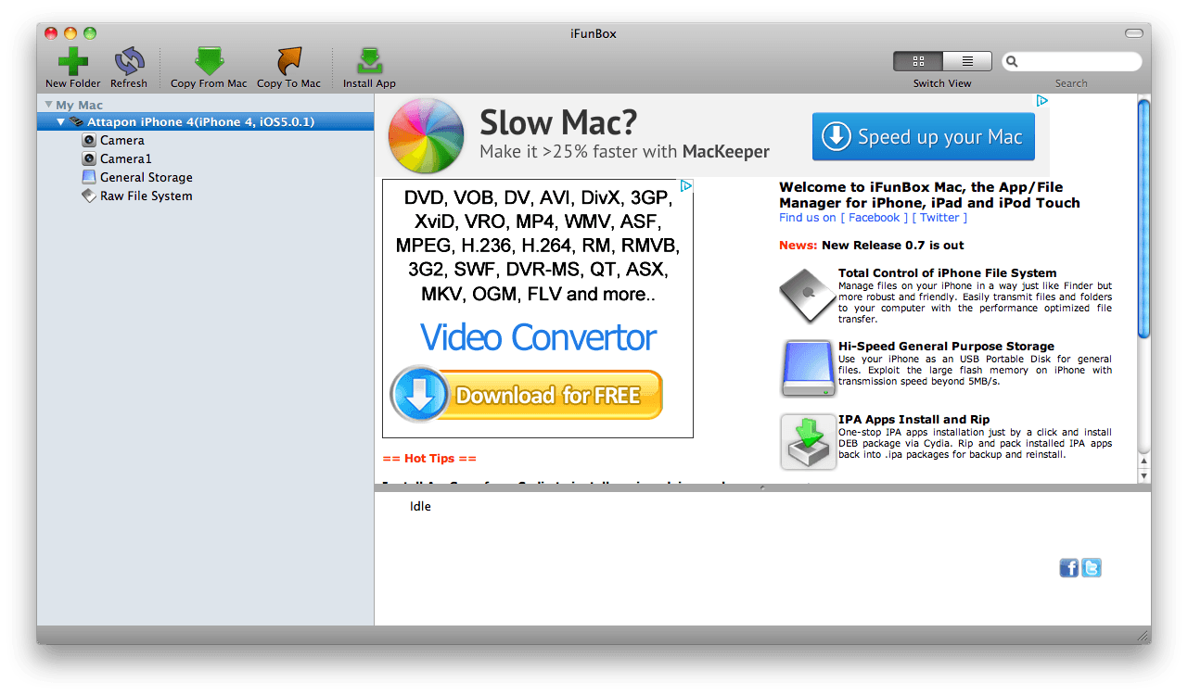The height and width of the screenshot is (695, 1188).
Task: Switch to list view
Action: tap(967, 61)
